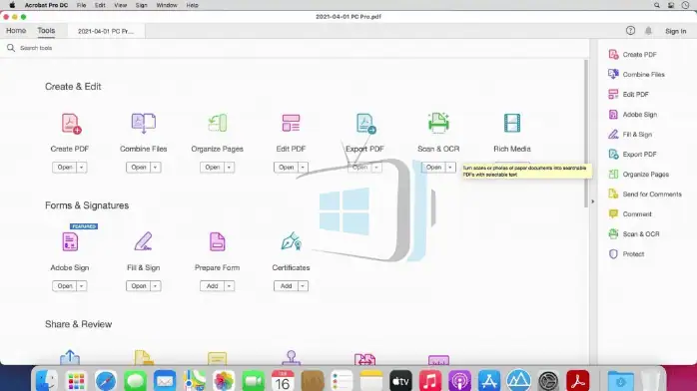Open the Help menu
The height and width of the screenshot is (391, 697).
[192, 5]
